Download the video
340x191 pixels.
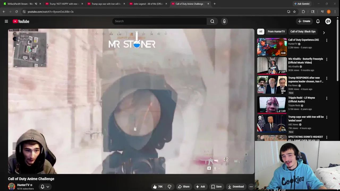[236, 186]
